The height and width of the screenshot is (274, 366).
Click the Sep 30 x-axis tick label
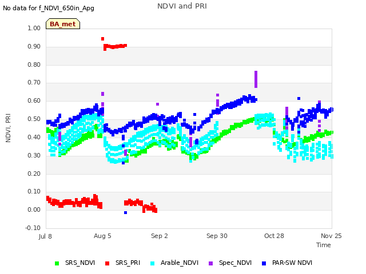217,236
